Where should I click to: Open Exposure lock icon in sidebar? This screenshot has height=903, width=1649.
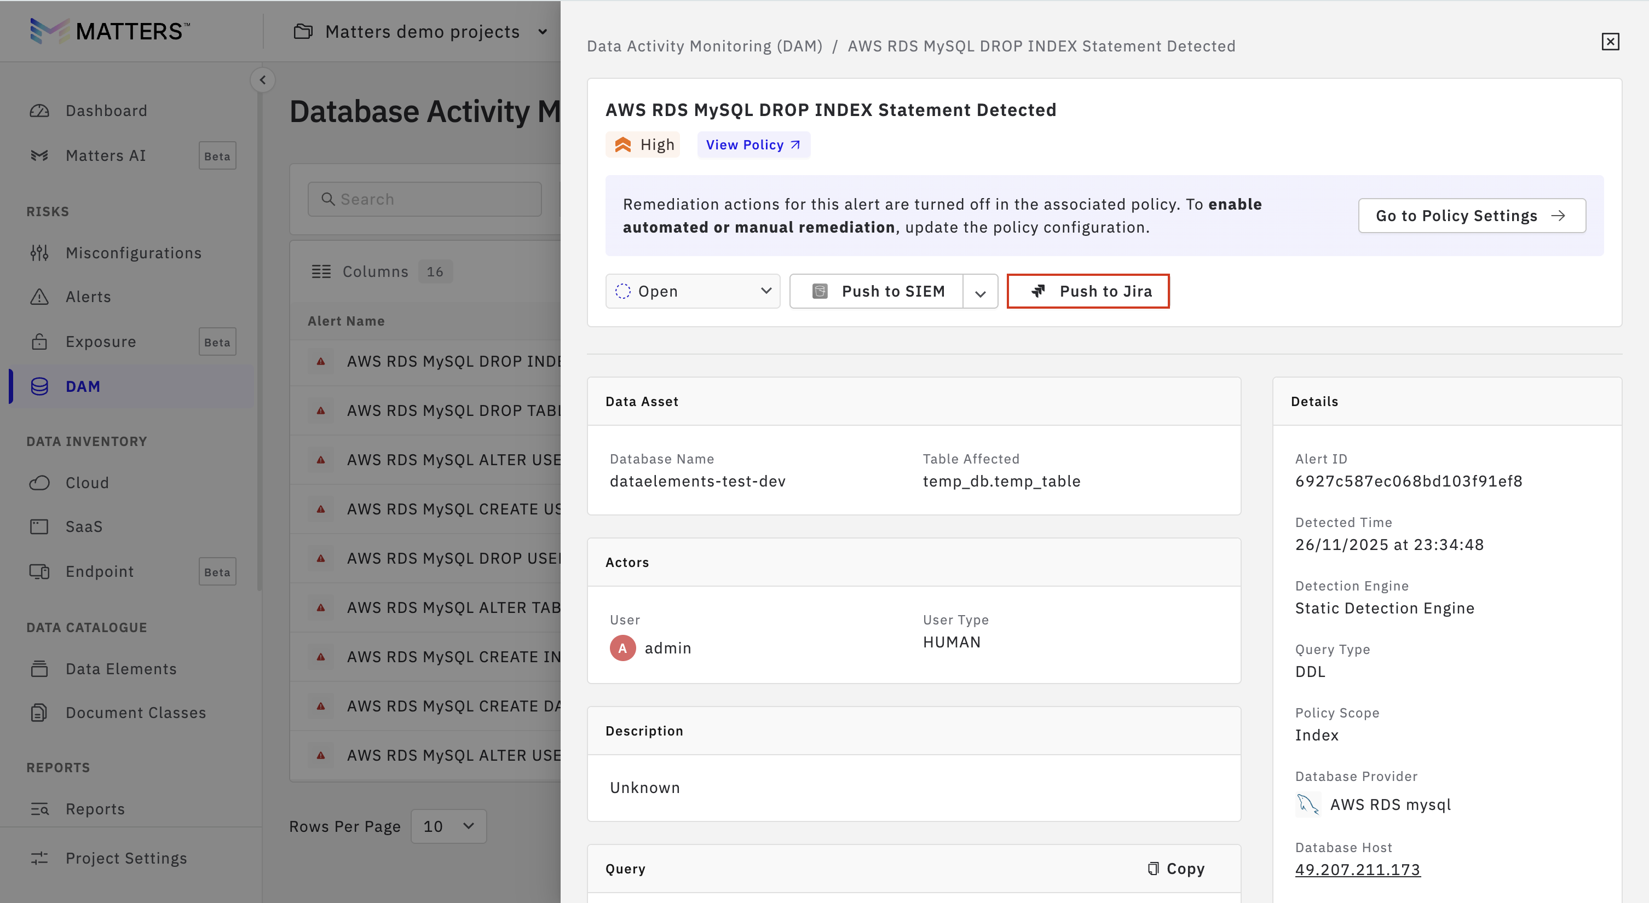pos(39,341)
